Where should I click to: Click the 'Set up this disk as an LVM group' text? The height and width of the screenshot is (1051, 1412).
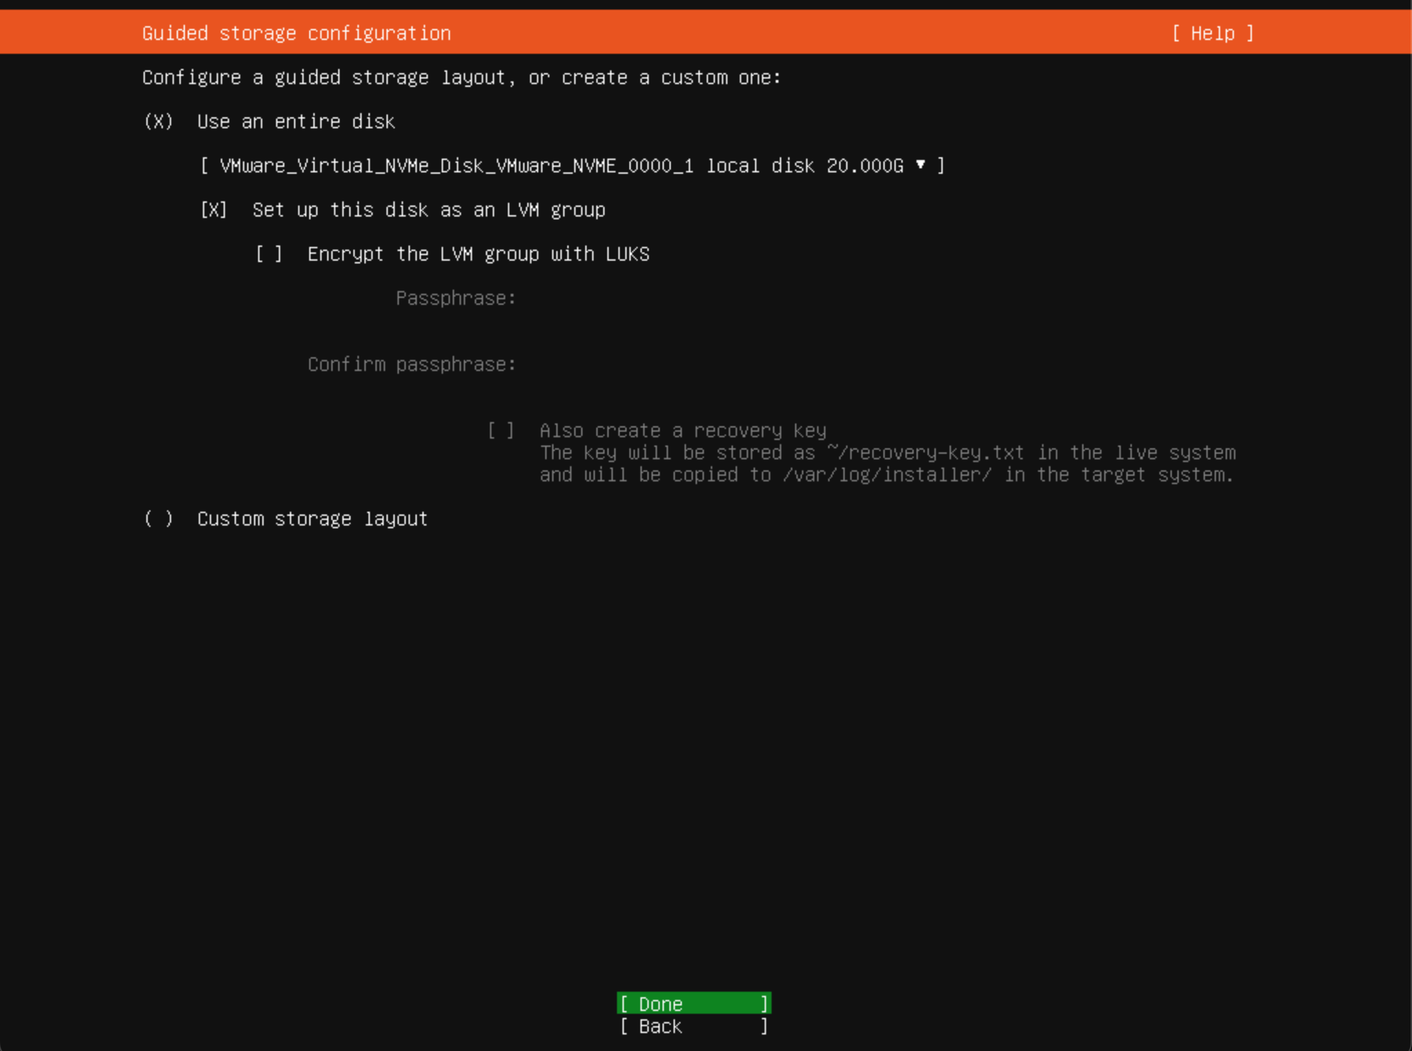(x=429, y=210)
